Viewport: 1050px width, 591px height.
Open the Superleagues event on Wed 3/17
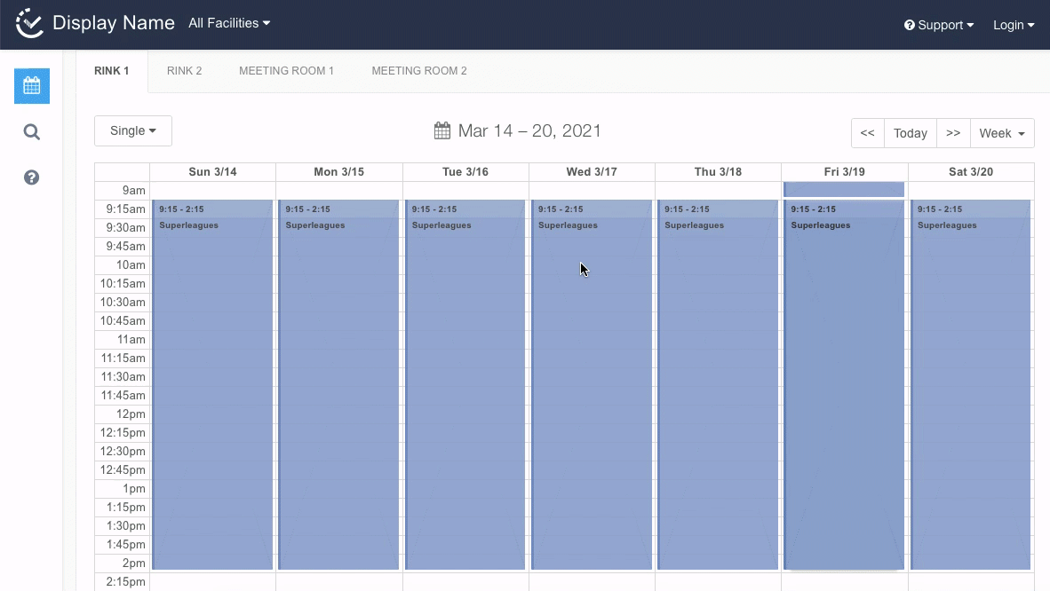click(x=592, y=382)
